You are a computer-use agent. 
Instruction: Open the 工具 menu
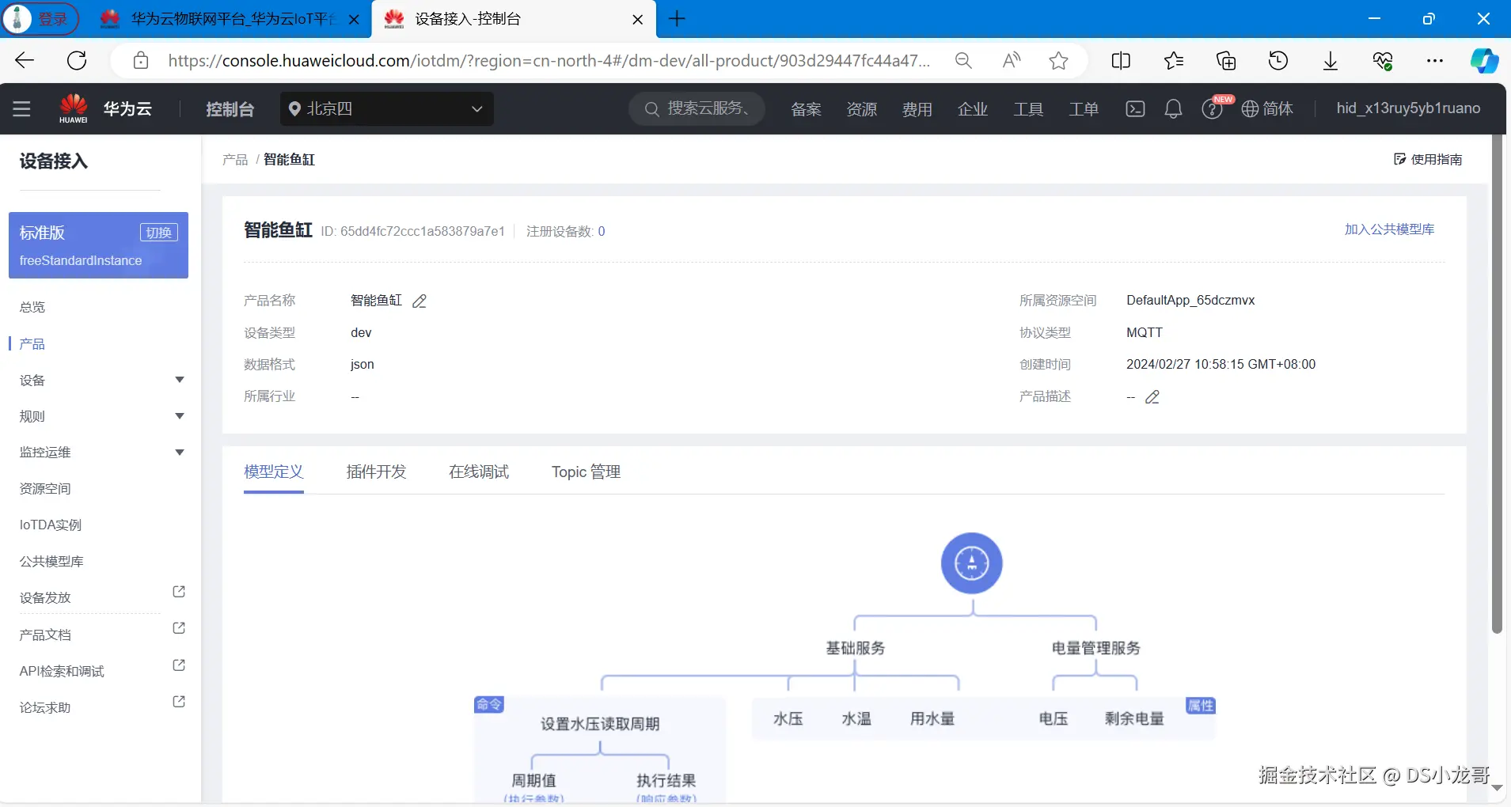pyautogui.click(x=1028, y=109)
